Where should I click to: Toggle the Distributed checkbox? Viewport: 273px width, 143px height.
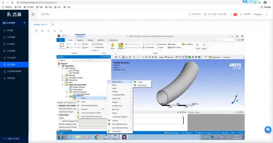tap(93, 47)
